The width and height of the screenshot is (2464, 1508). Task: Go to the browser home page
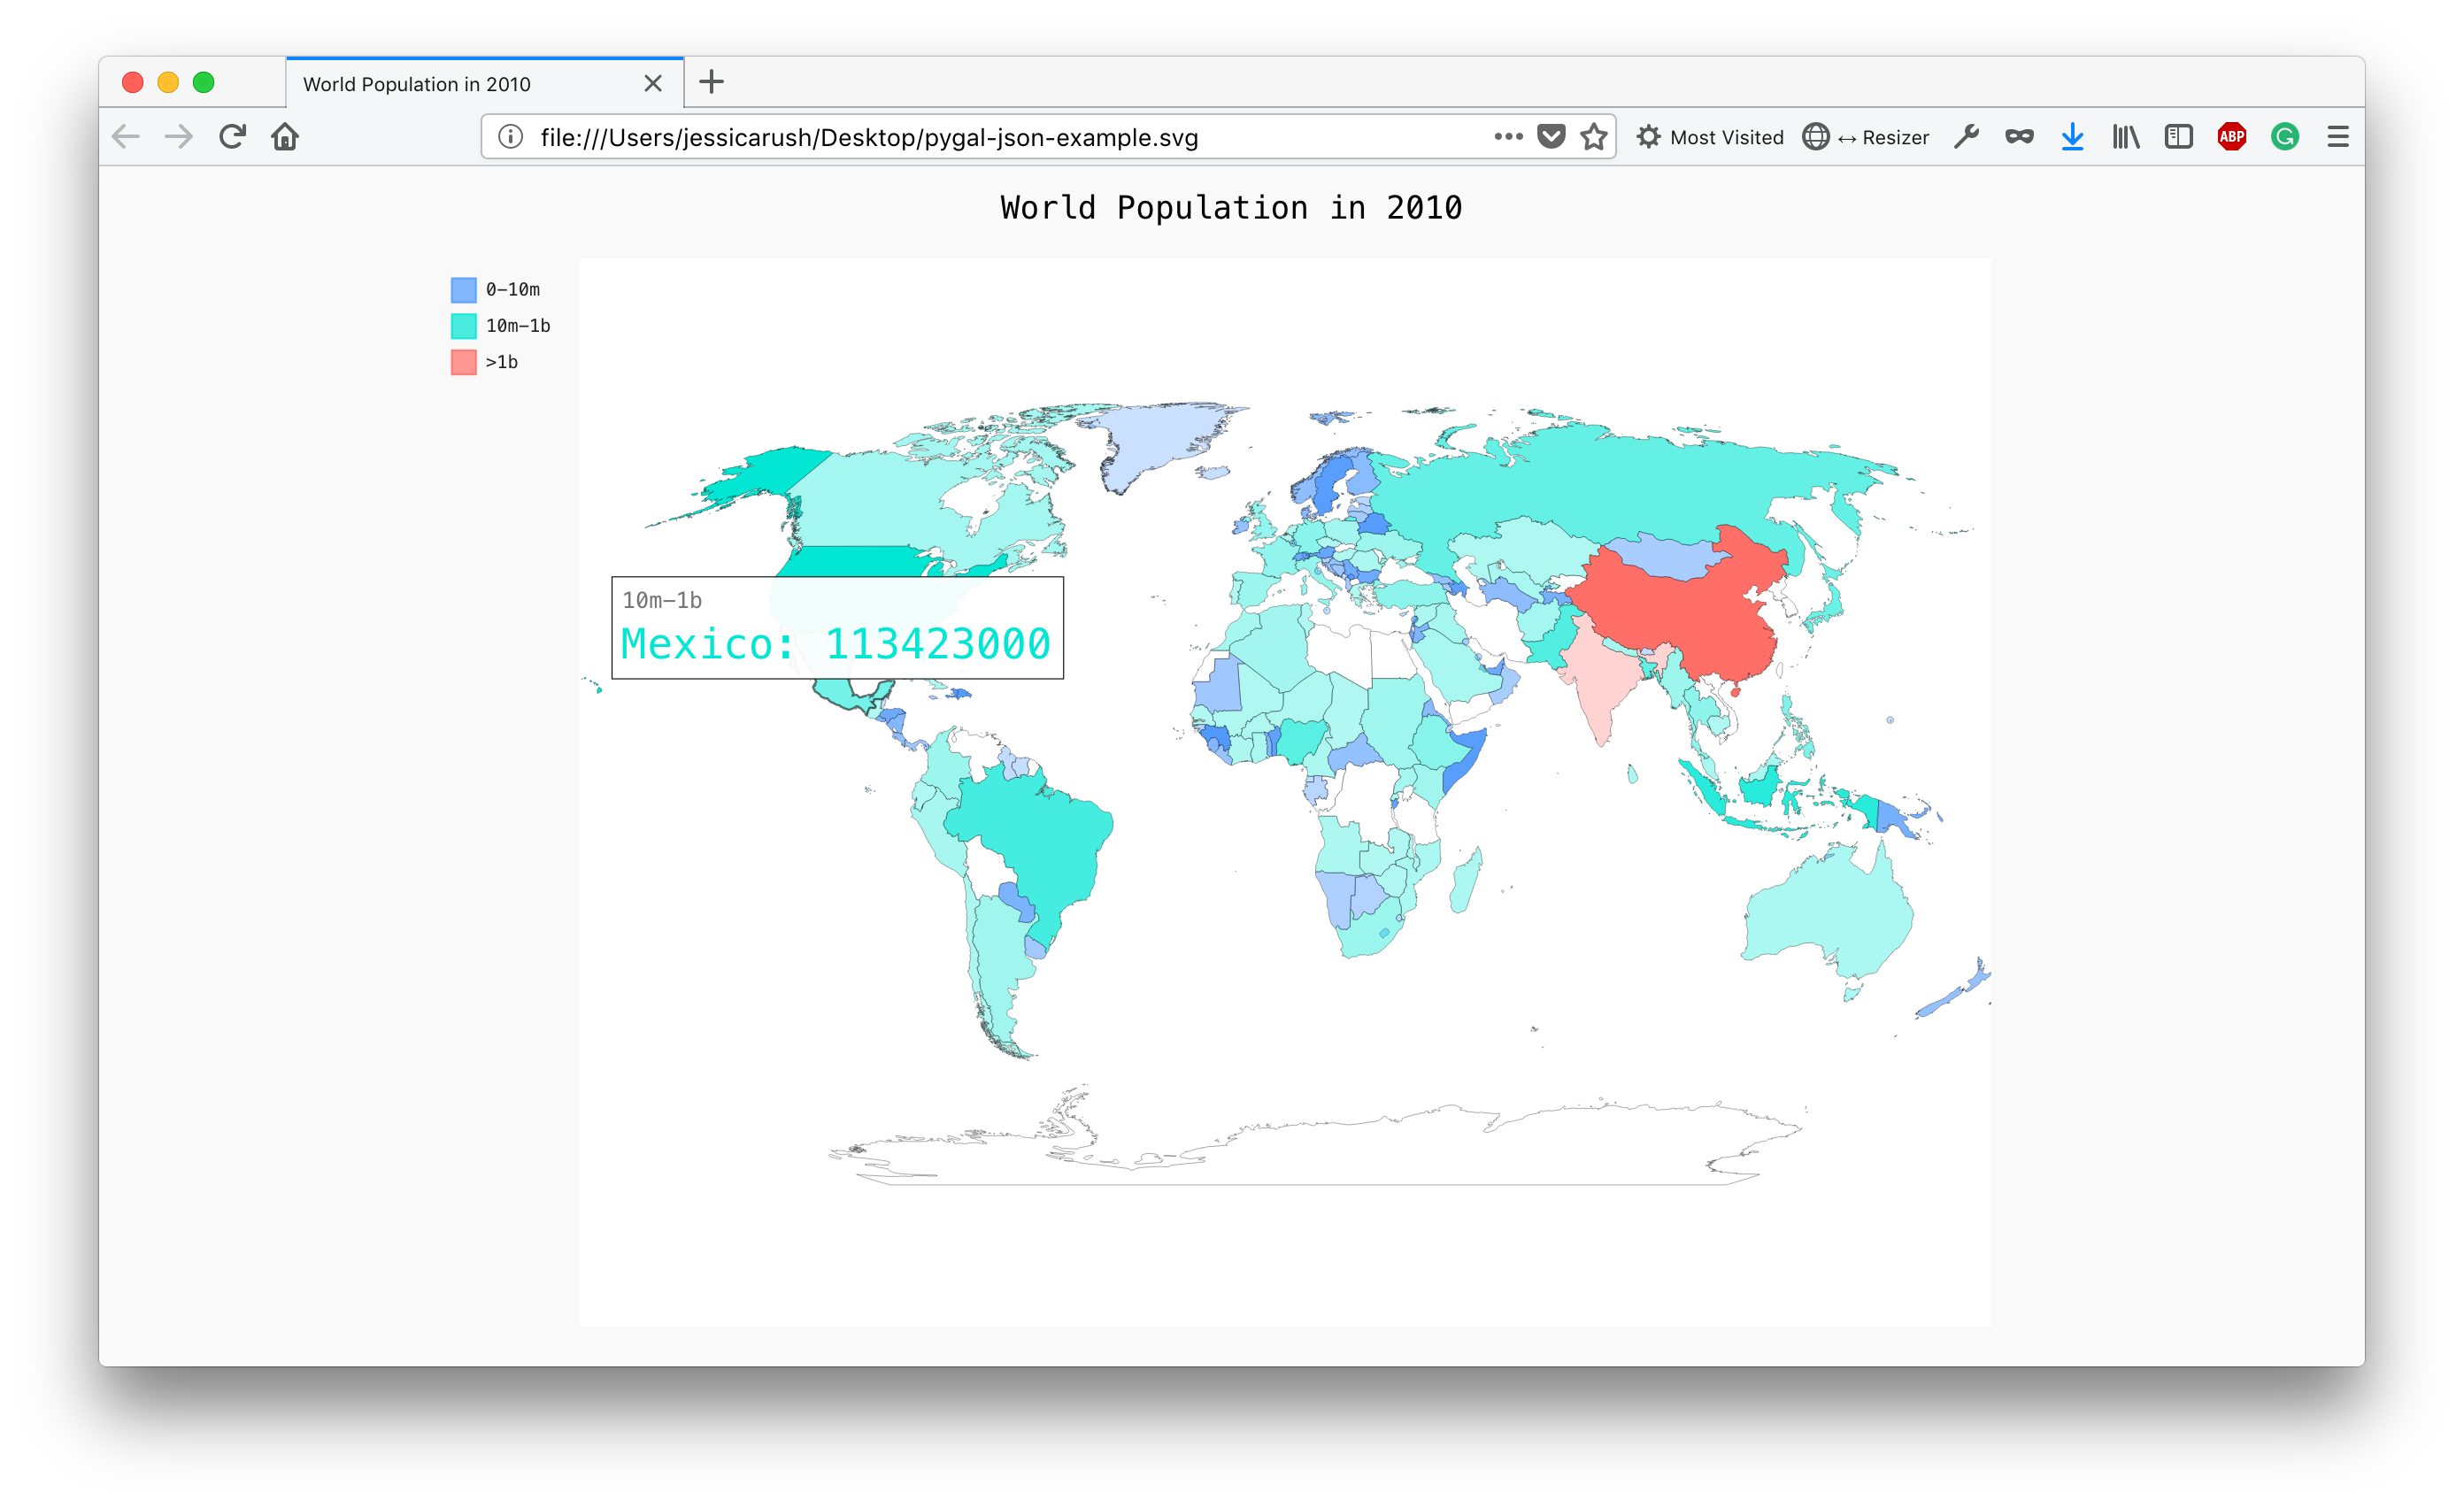pos(285,137)
